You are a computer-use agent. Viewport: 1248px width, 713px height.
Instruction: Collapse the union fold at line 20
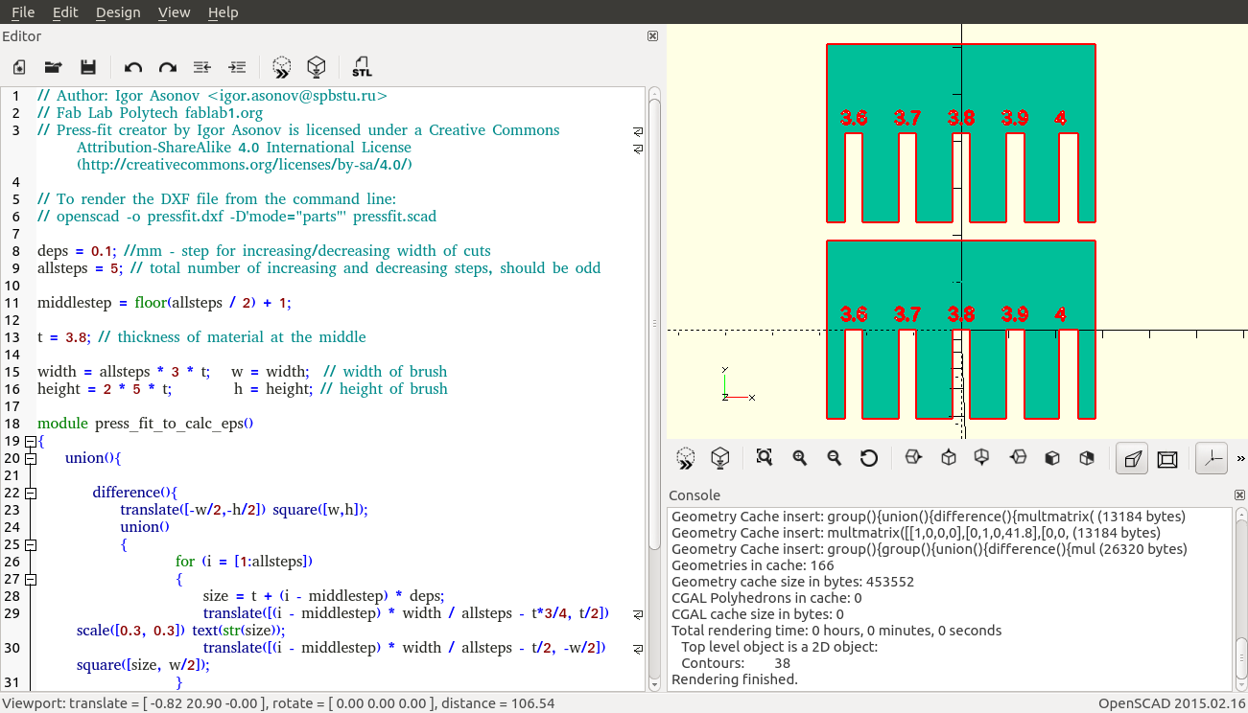[x=31, y=458]
